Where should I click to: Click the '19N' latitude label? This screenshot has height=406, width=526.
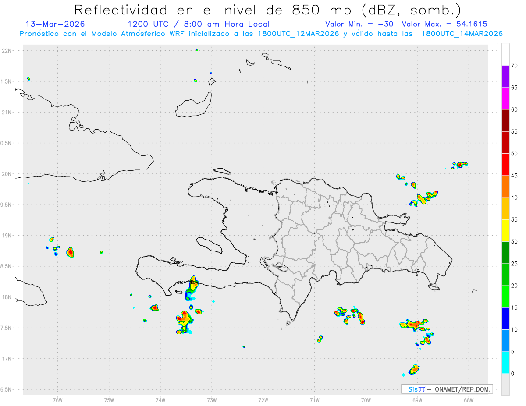[7, 236]
